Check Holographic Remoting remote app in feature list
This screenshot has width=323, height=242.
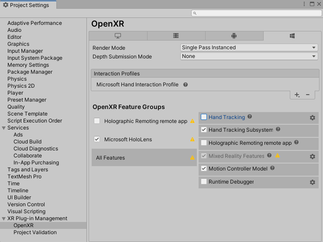tap(204, 143)
